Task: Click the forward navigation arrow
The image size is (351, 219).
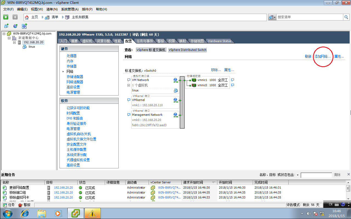Action: click(x=15, y=17)
